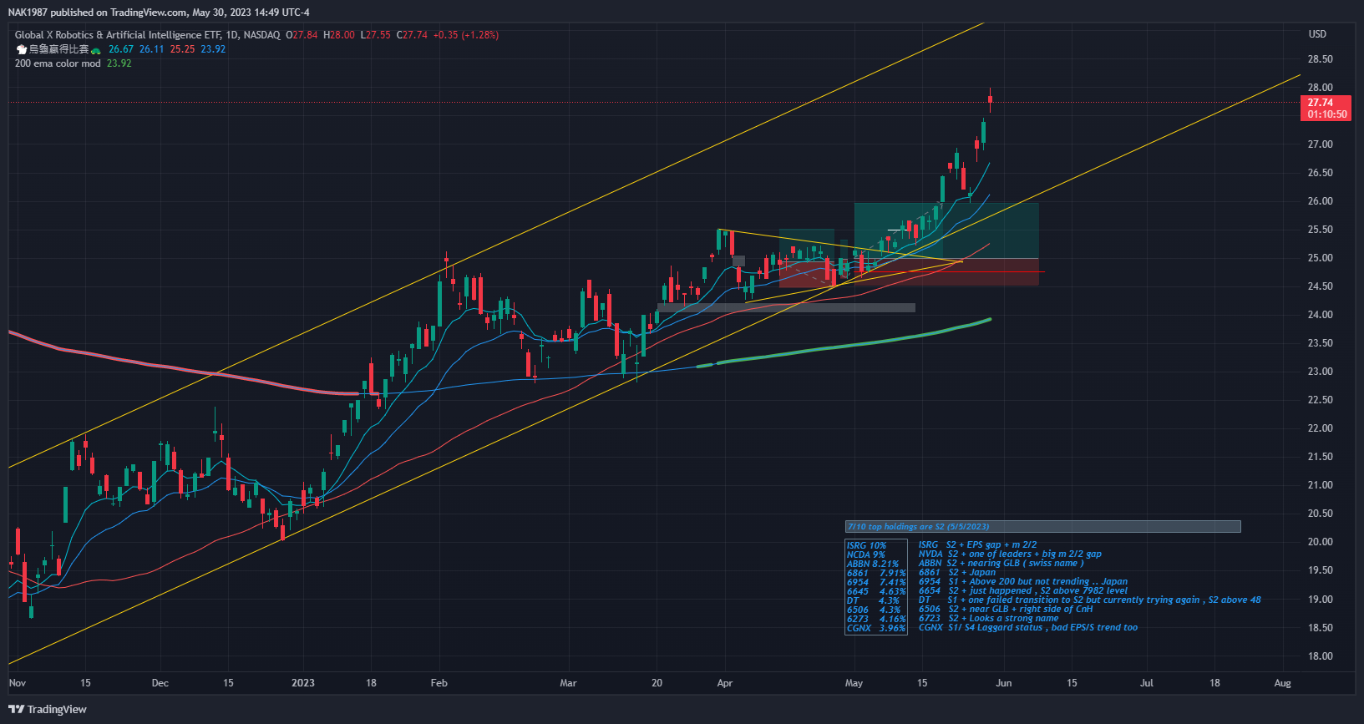Click the 6861 7.91% holdings row

[876, 574]
